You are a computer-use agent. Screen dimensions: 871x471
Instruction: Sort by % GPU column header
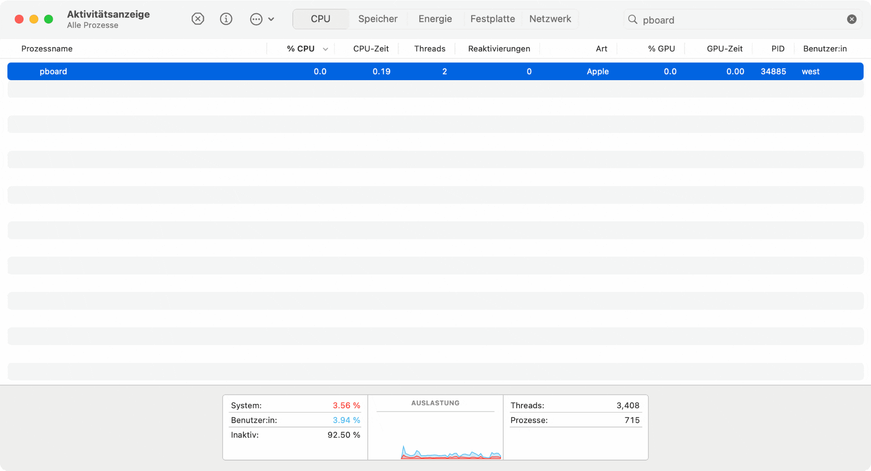[x=661, y=48]
